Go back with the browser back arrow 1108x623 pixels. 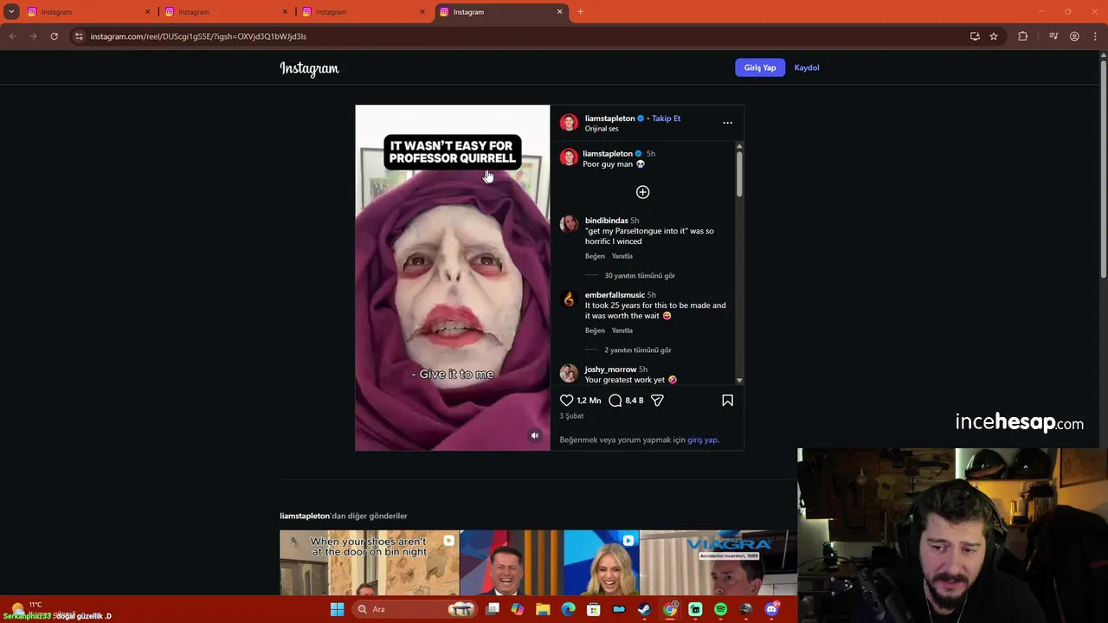click(x=12, y=36)
